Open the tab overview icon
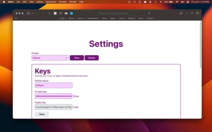 point(197,13)
